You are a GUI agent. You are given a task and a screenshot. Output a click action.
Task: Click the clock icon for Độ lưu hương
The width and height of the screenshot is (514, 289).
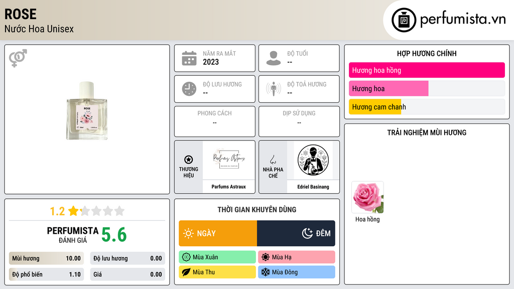[x=189, y=89]
